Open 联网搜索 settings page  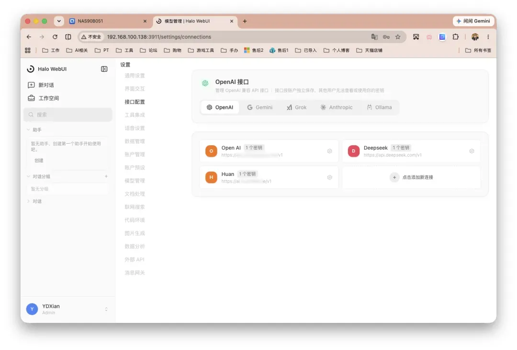point(135,207)
